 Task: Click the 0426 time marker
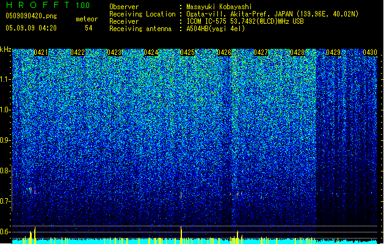click(224, 52)
